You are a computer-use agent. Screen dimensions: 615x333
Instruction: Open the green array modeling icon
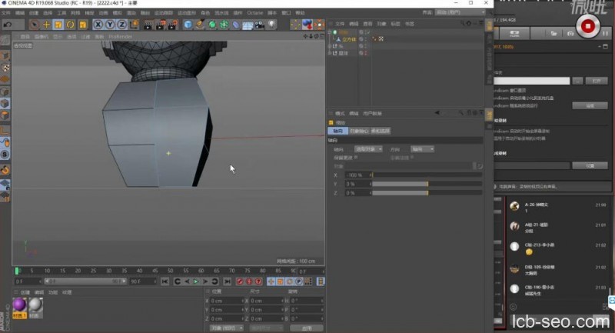[x=224, y=25]
